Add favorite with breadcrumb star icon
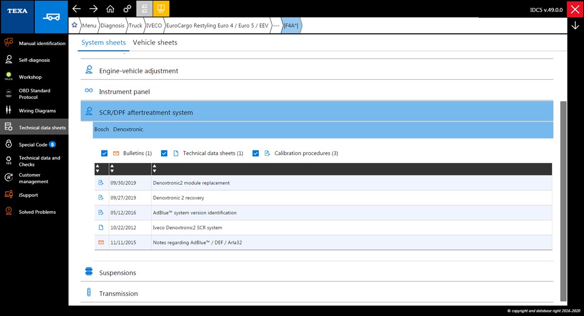Viewport: 584px width, 316px height. [x=74, y=25]
